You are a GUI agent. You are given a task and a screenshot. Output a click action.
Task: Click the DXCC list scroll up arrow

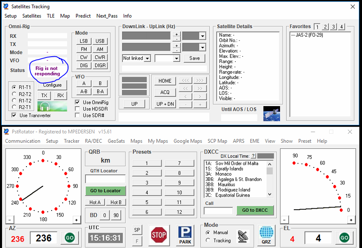(x=269, y=164)
